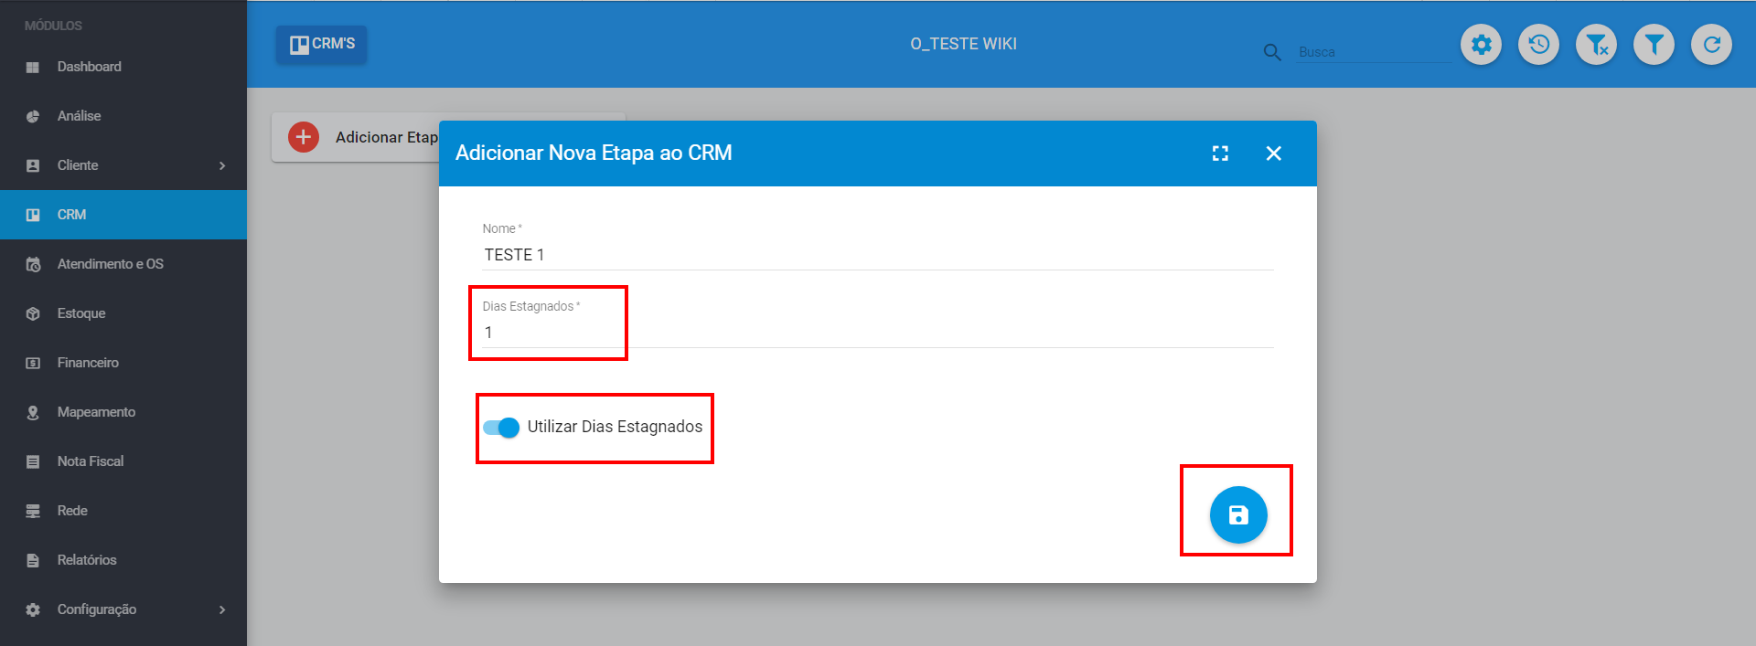Open the Mapeamento module
Image resolution: width=1756 pixels, height=646 pixels.
123,412
